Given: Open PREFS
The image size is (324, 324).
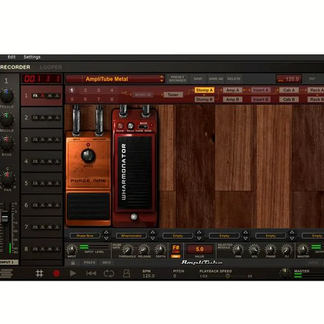Looking at the screenshot, I should point(90,263).
